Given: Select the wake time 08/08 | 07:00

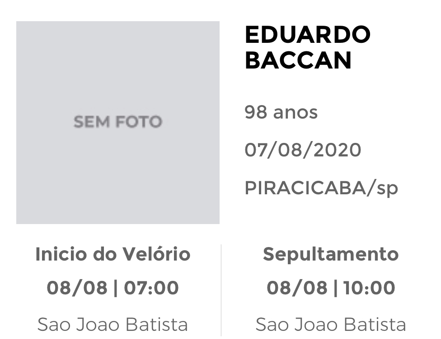Looking at the screenshot, I should pos(113,288).
